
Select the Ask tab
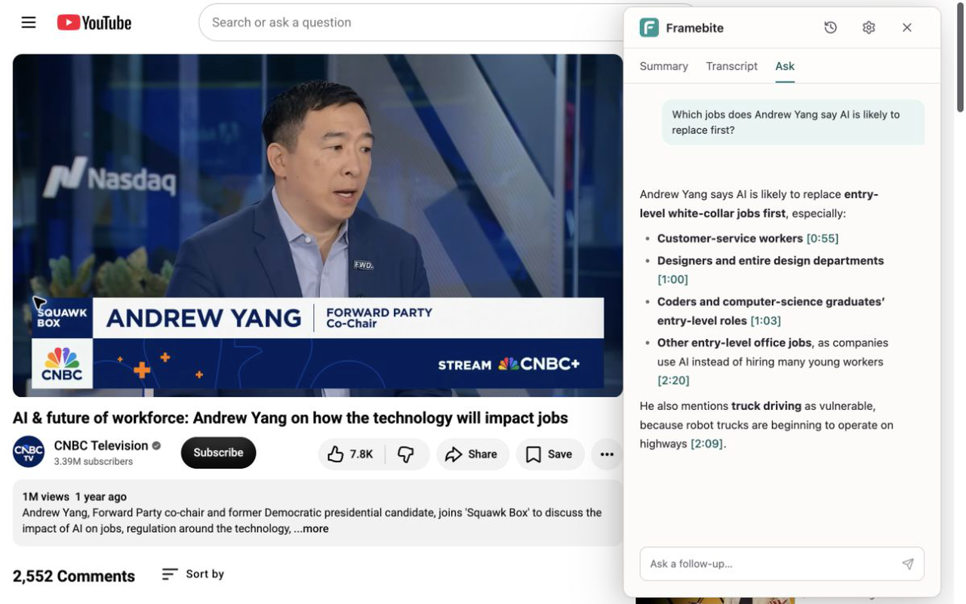click(785, 66)
